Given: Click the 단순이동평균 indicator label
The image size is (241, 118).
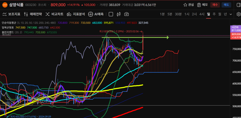Looking at the screenshot, I should [9, 23].
